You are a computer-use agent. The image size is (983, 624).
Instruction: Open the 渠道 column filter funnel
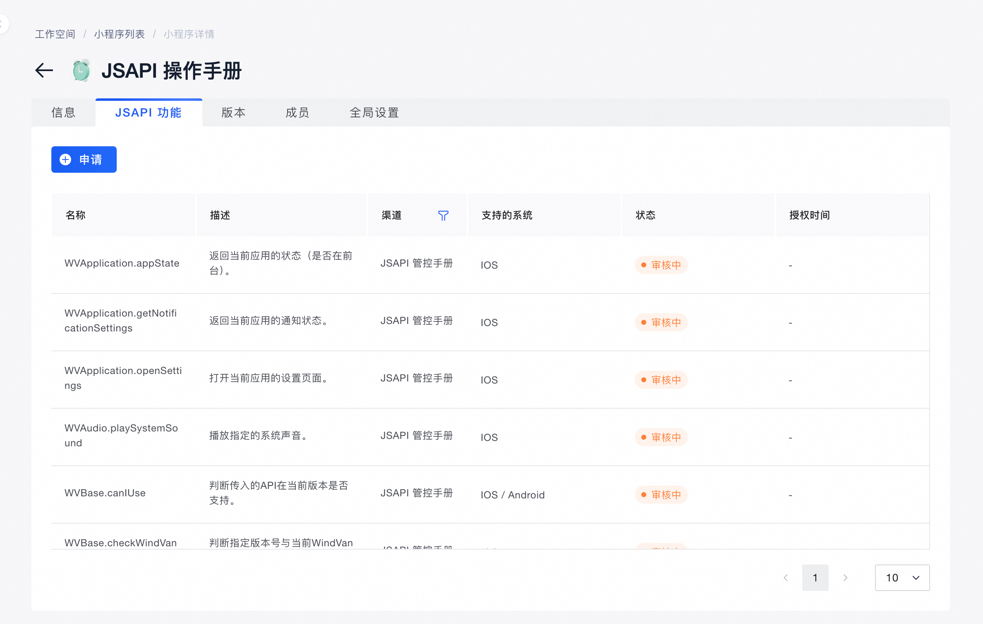click(443, 216)
